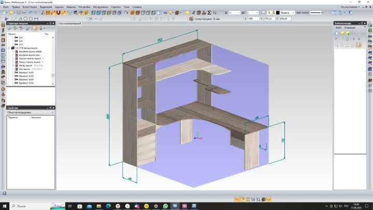Open the eye visibility dropdown in Структура модели
The image size is (373, 210).
41,29
